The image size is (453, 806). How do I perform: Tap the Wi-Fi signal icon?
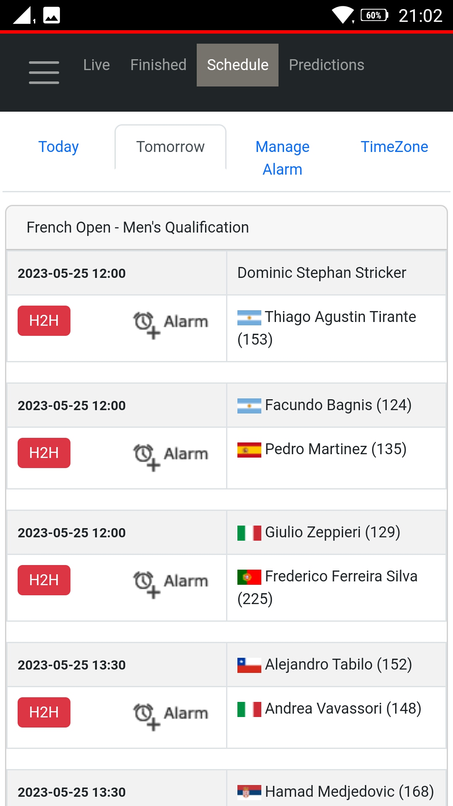[x=343, y=15]
